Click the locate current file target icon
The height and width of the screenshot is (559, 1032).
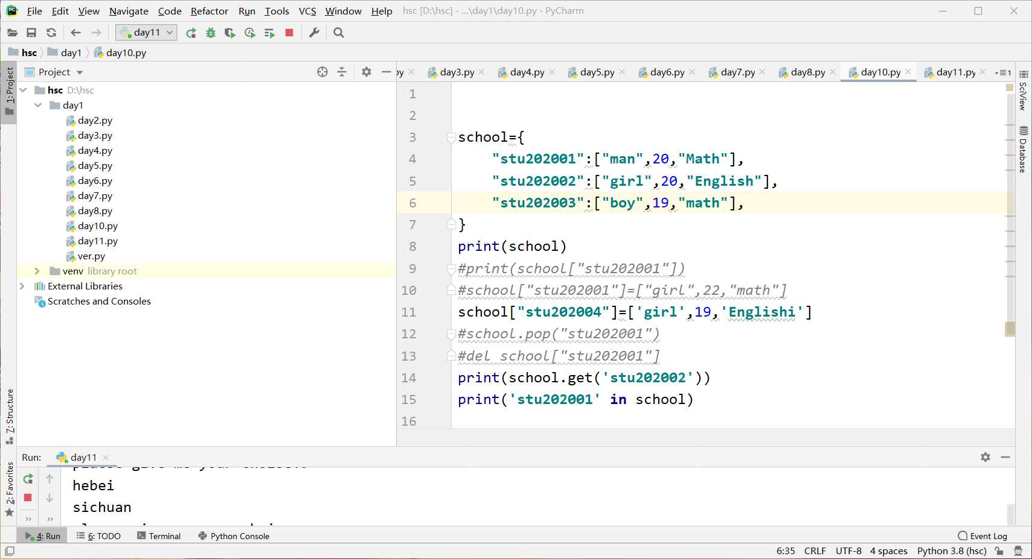(322, 72)
